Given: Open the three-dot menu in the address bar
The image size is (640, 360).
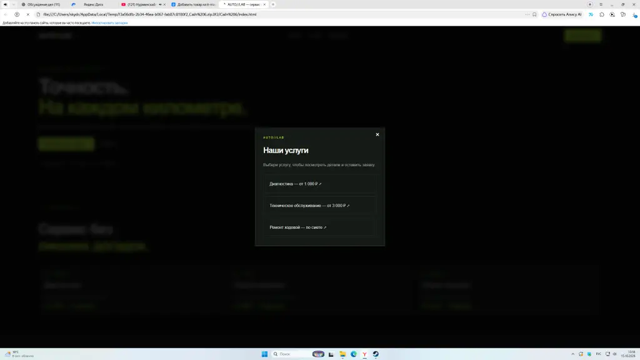Looking at the screenshot, I should point(527,14).
